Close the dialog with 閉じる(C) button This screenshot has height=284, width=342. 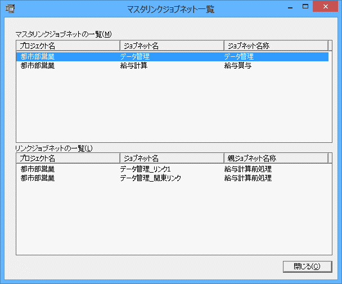pos(307,267)
